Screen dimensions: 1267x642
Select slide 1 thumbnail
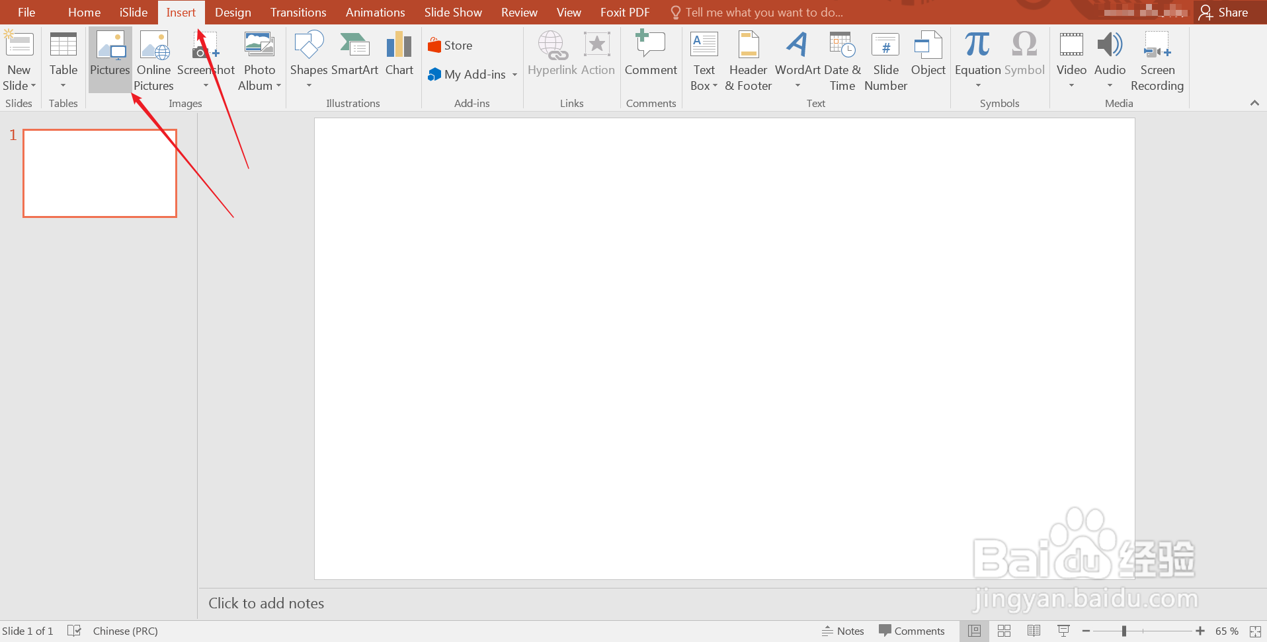tap(100, 173)
